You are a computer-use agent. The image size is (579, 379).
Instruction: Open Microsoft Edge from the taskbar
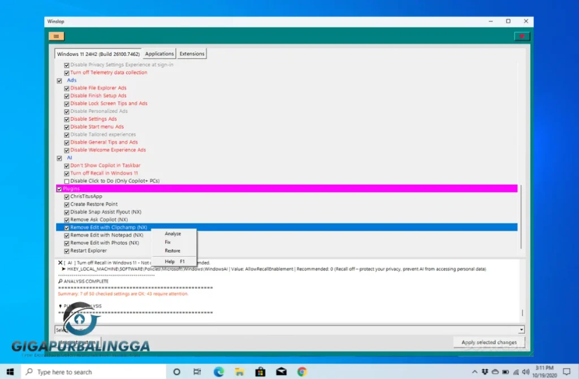tap(219, 372)
